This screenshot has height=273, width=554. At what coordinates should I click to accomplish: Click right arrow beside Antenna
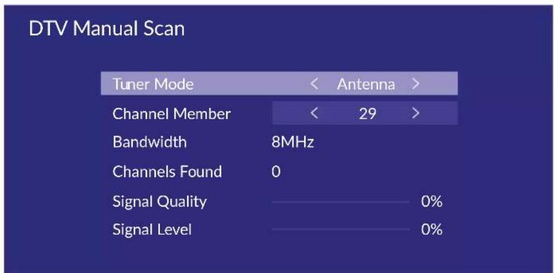[x=415, y=84]
